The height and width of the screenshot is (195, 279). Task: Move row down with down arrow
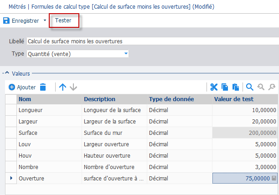[73, 87]
